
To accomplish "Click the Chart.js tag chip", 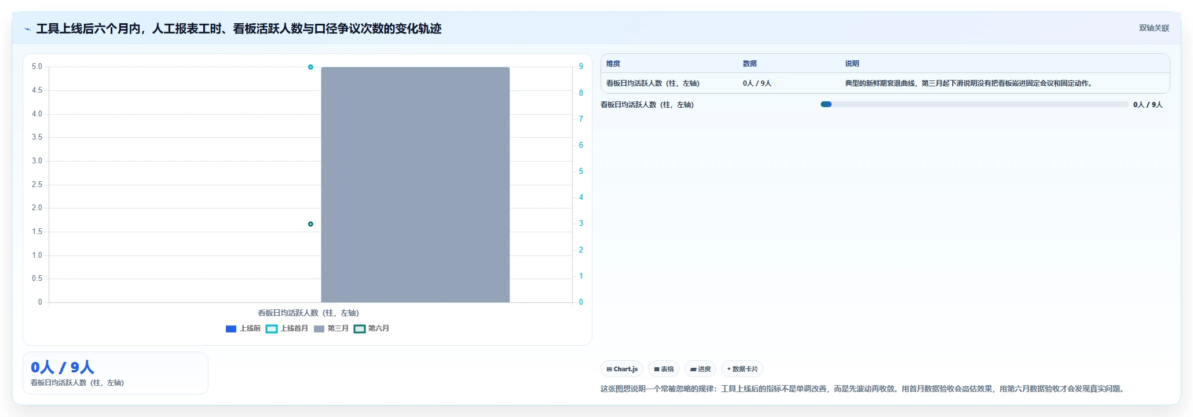I will coord(622,369).
